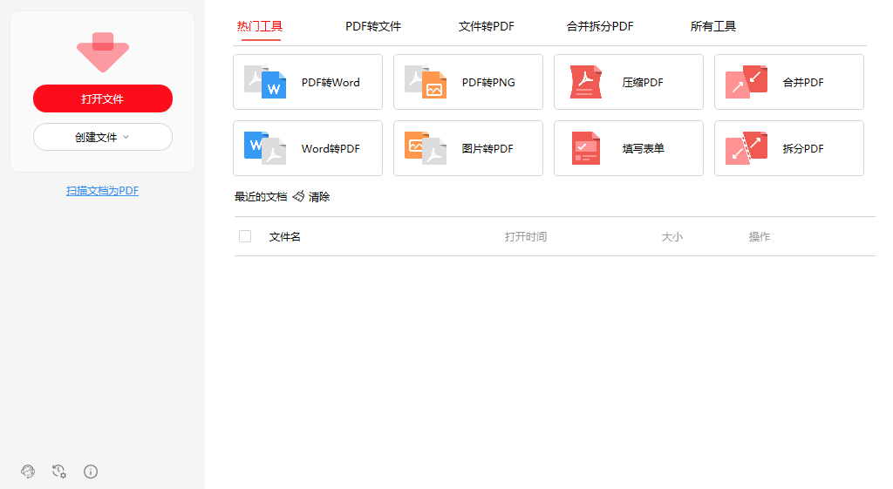Start the 填写表单 form filling tool
The image size is (893, 489).
pos(586,148)
